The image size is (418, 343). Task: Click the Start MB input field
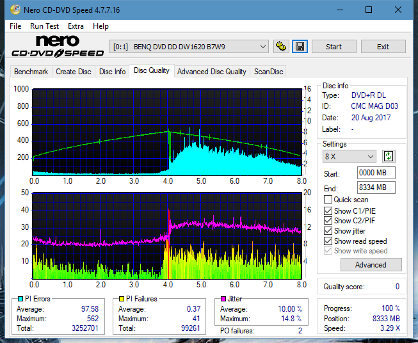pyautogui.click(x=376, y=173)
